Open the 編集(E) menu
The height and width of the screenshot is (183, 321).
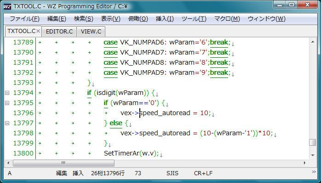(x=57, y=19)
